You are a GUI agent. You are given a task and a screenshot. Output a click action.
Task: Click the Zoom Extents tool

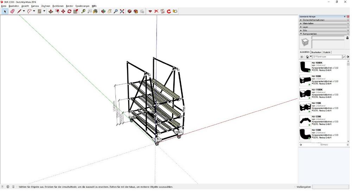tap(122, 11)
